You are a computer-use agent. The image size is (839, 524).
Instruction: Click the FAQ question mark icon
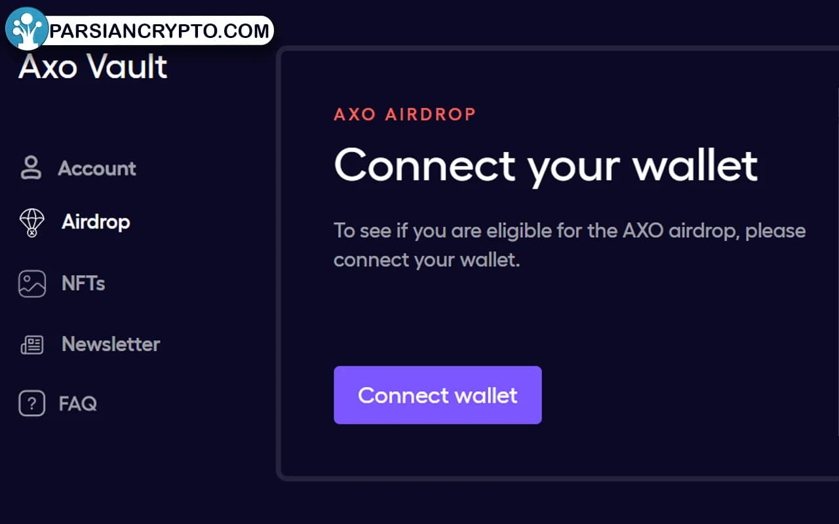[31, 403]
